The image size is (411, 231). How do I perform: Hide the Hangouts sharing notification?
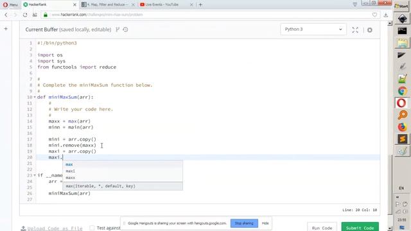(265, 223)
